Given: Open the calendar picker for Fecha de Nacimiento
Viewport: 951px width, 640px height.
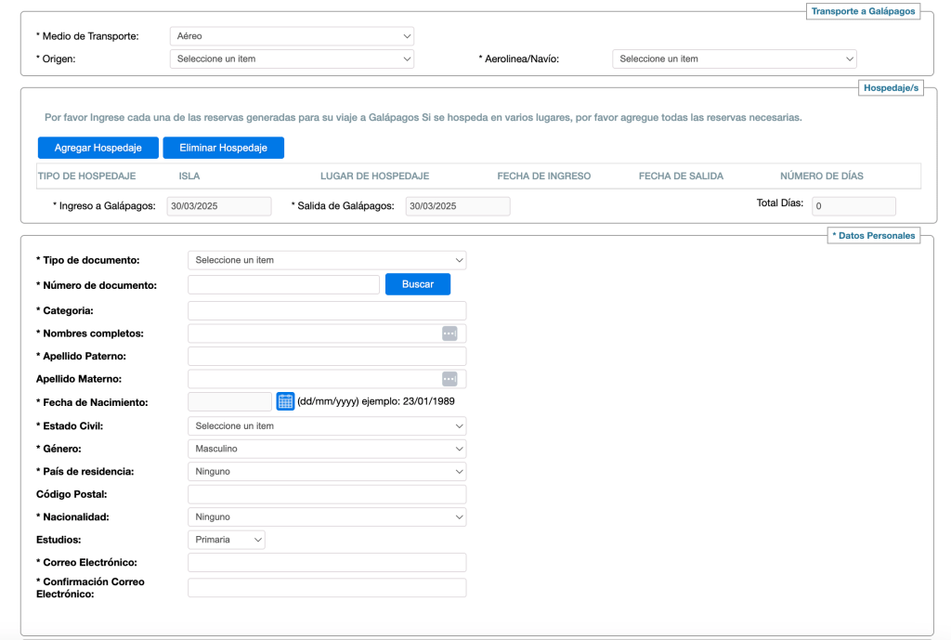Looking at the screenshot, I should point(285,401).
